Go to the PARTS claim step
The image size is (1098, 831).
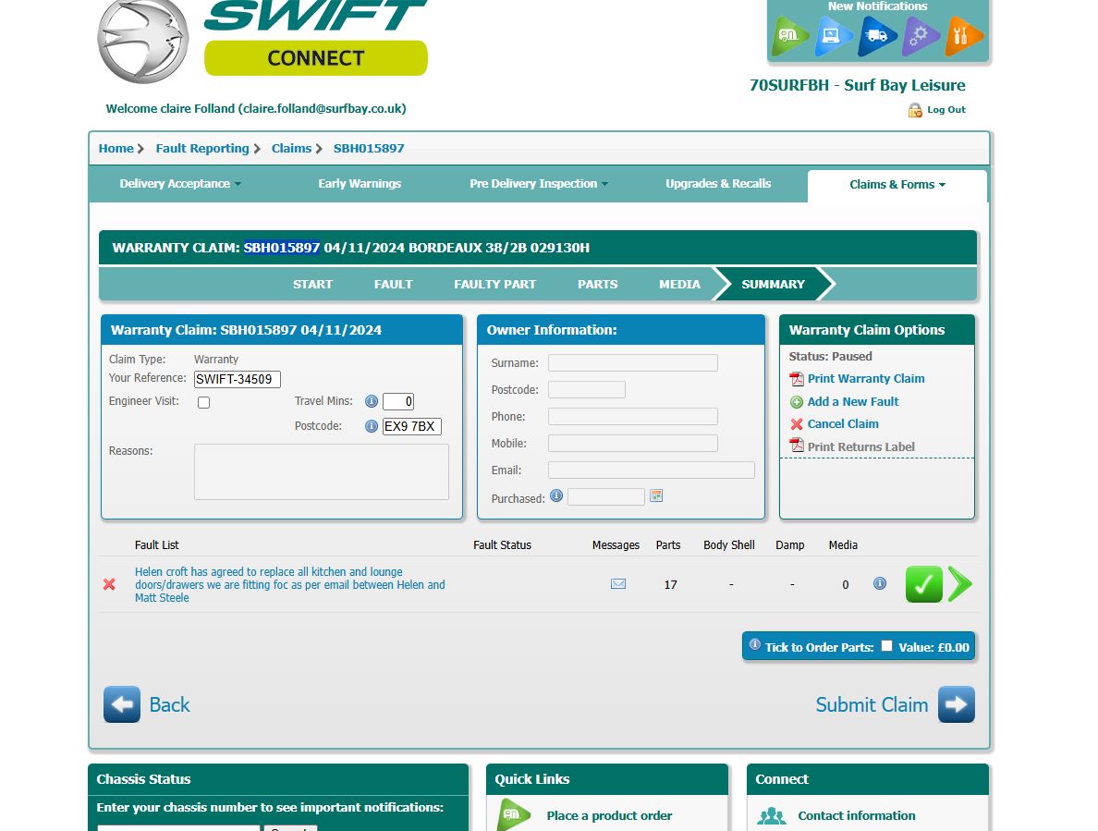point(597,284)
